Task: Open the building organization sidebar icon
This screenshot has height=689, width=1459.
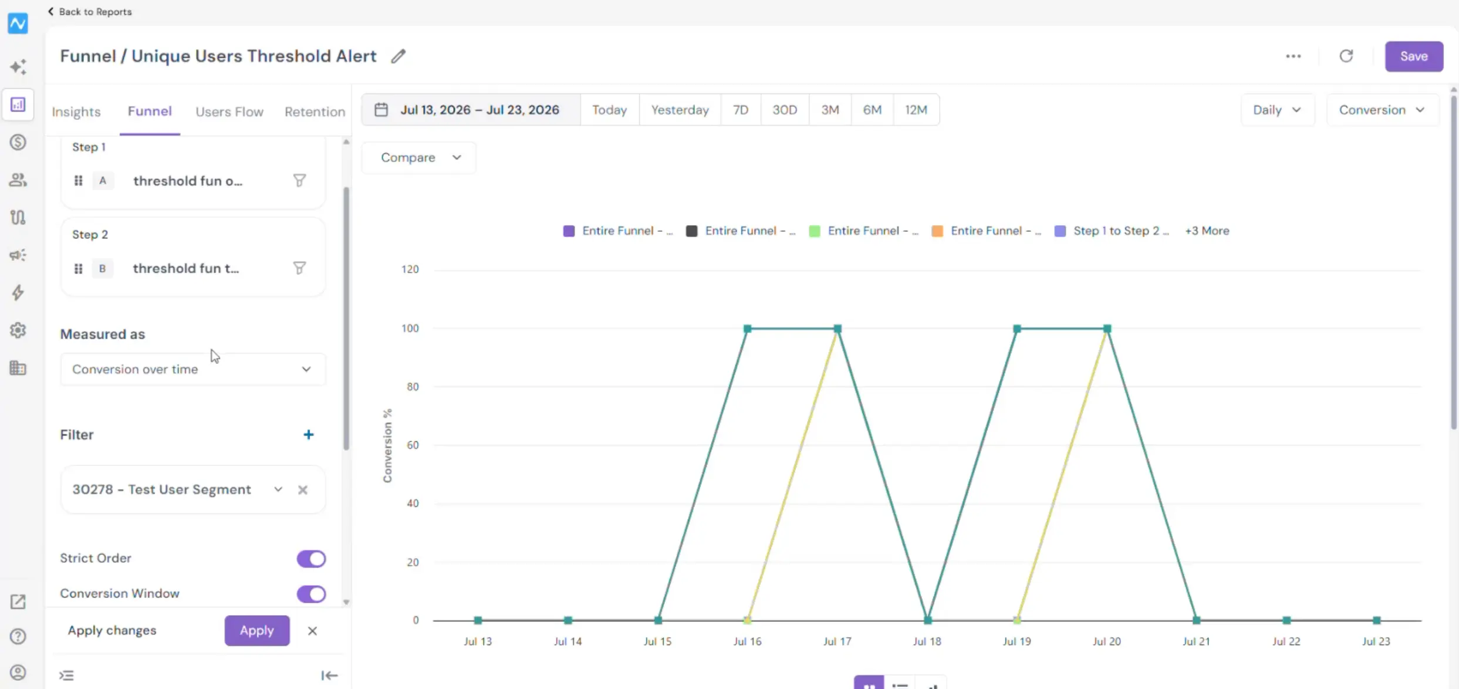Action: click(x=18, y=368)
